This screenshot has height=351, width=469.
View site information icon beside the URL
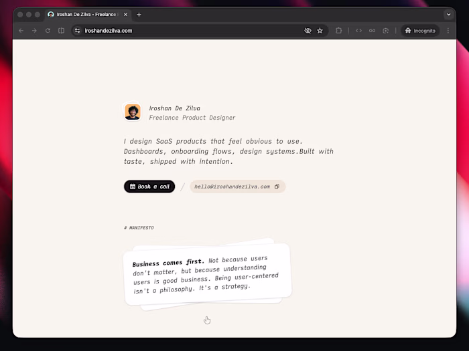(78, 31)
